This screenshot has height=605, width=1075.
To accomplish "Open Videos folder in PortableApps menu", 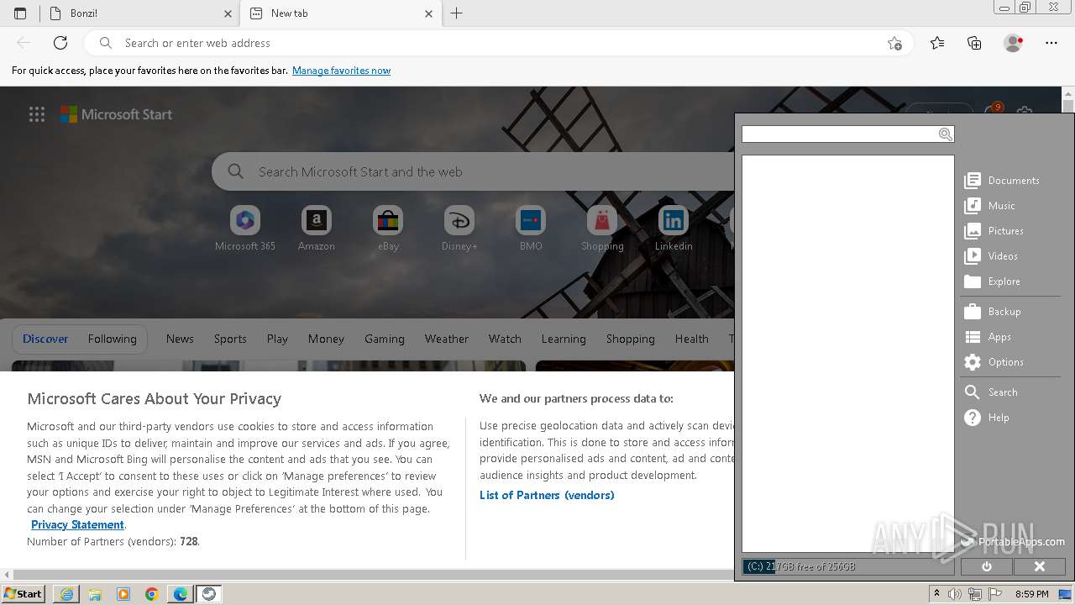I will click(991, 256).
